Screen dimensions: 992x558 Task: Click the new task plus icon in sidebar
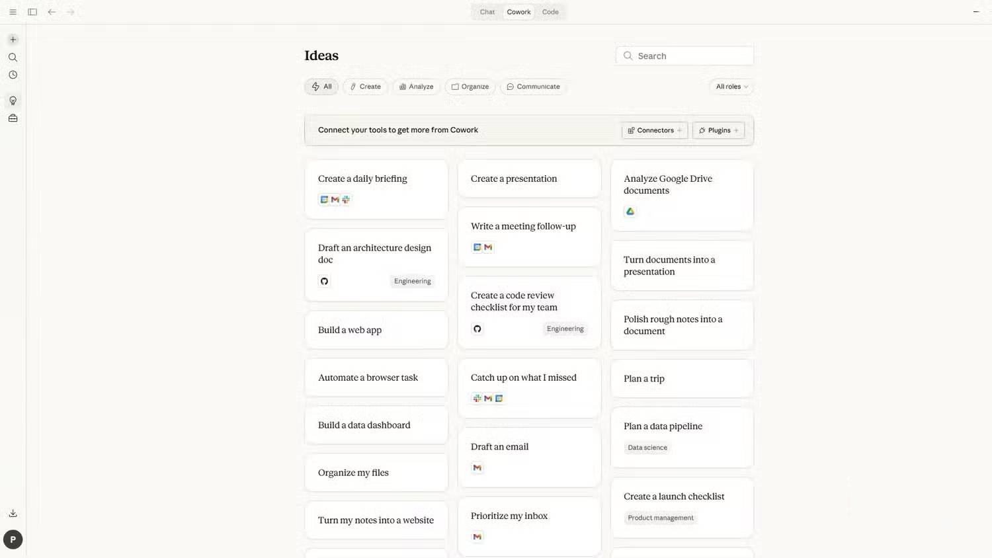[x=13, y=40]
